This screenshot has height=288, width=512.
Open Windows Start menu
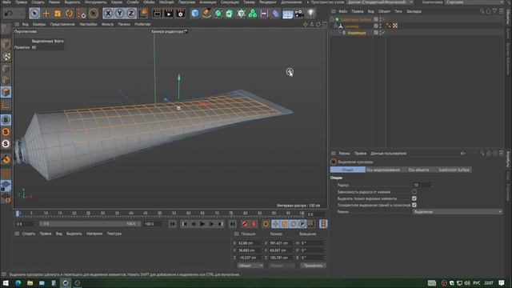6,283
